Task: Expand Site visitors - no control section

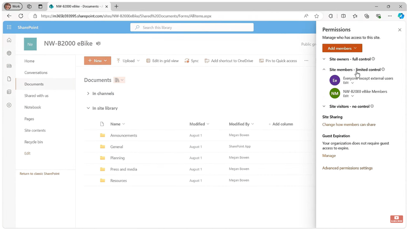Action: coord(324,106)
